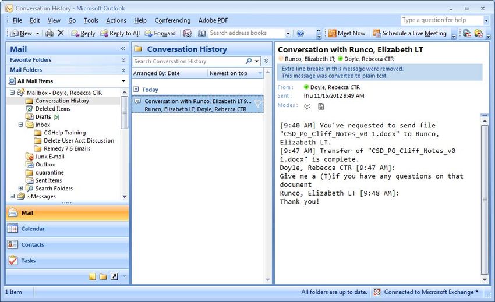Click the Help question mark icon

300,33
